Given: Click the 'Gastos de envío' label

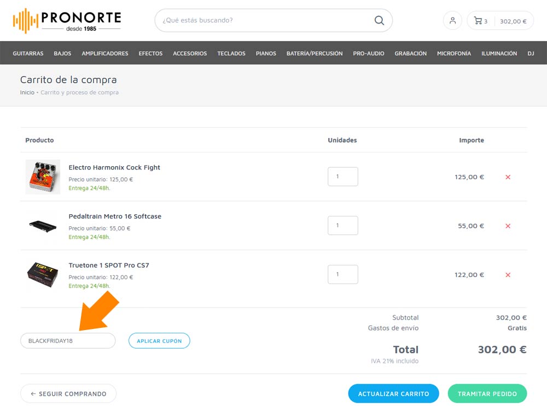Looking at the screenshot, I should [x=393, y=328].
